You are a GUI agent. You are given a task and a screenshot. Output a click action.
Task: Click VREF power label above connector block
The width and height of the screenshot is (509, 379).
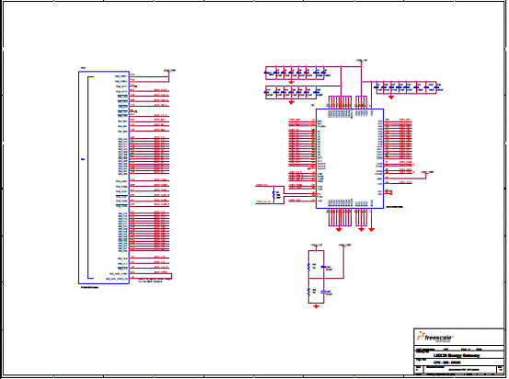point(169,70)
